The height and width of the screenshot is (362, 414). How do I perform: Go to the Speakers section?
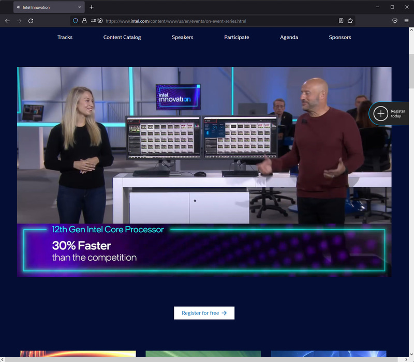(183, 37)
